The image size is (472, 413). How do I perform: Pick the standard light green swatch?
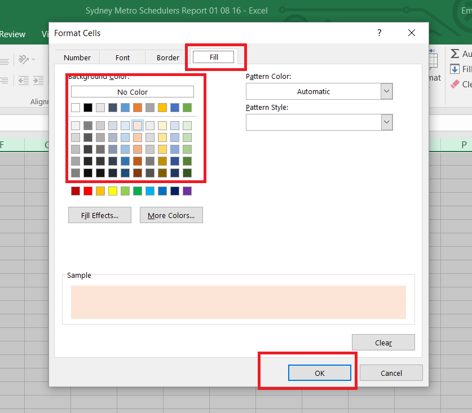coord(125,190)
